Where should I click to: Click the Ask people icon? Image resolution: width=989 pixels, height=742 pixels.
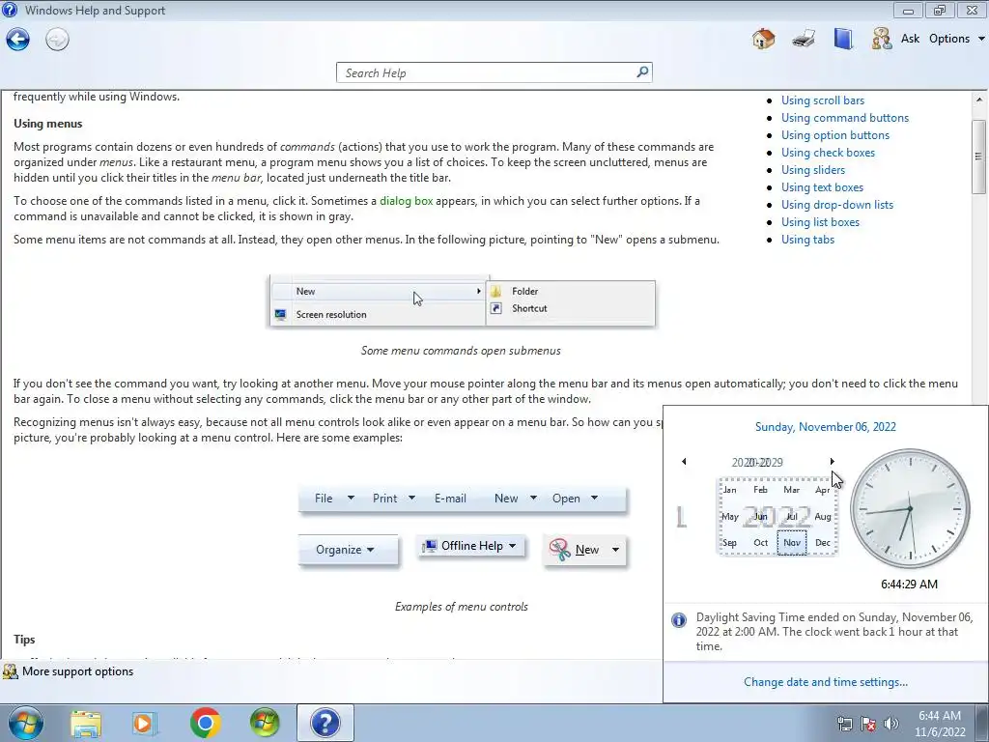pos(882,39)
